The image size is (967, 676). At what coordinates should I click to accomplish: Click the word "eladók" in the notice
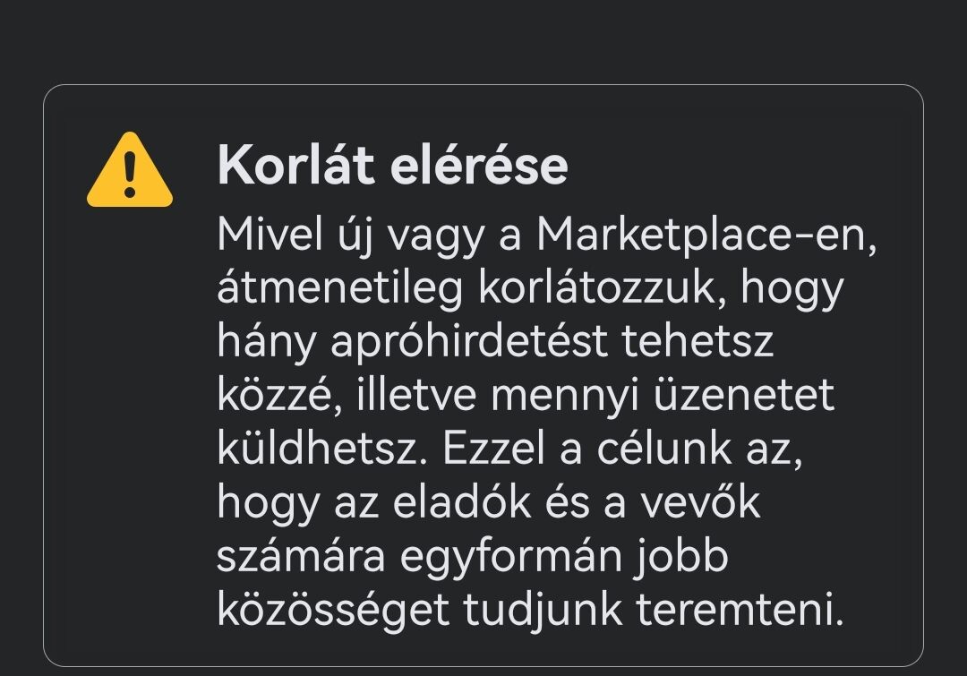click(x=448, y=502)
